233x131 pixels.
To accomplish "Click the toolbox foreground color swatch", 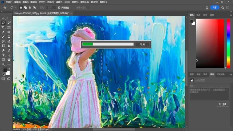I will pyautogui.click(x=5, y=70).
